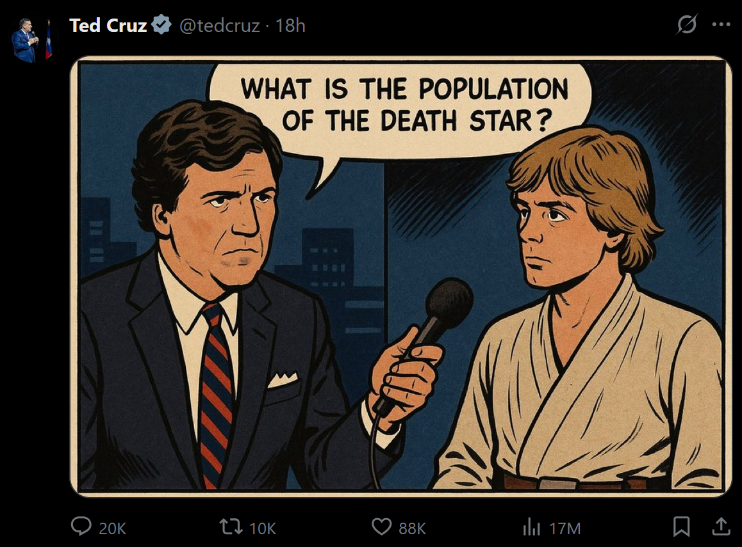Open the comic image in full view
The width and height of the screenshot is (742, 547).
tap(401, 276)
